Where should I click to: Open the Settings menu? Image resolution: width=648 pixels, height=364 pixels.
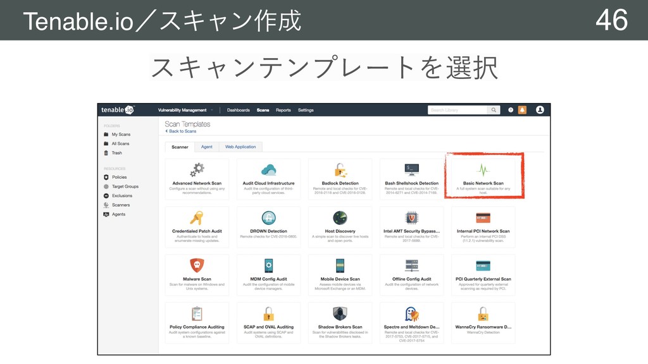pos(306,110)
